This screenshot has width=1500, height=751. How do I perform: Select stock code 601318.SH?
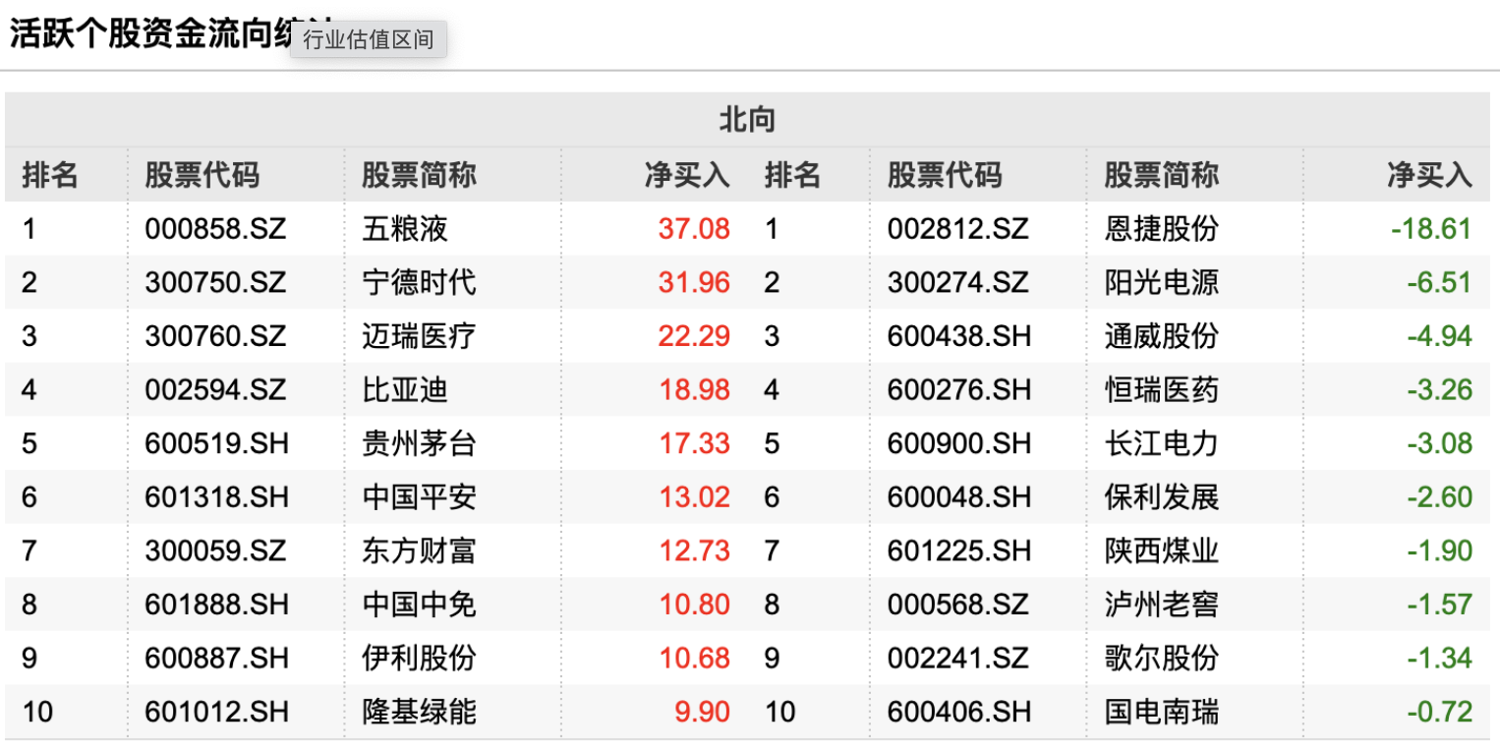click(217, 497)
